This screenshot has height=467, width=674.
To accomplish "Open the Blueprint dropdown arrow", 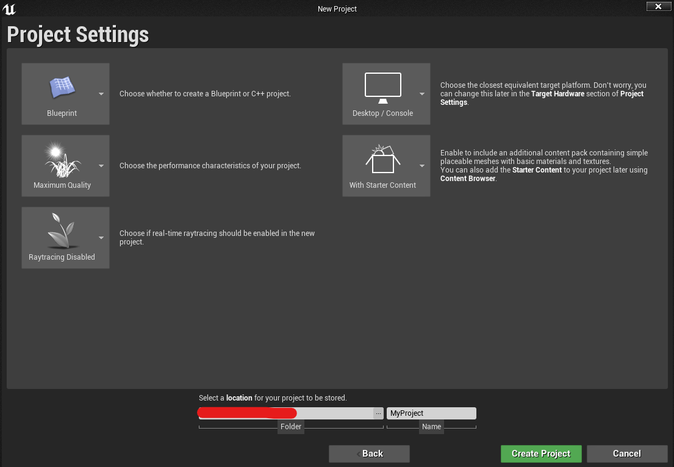I will tap(101, 94).
